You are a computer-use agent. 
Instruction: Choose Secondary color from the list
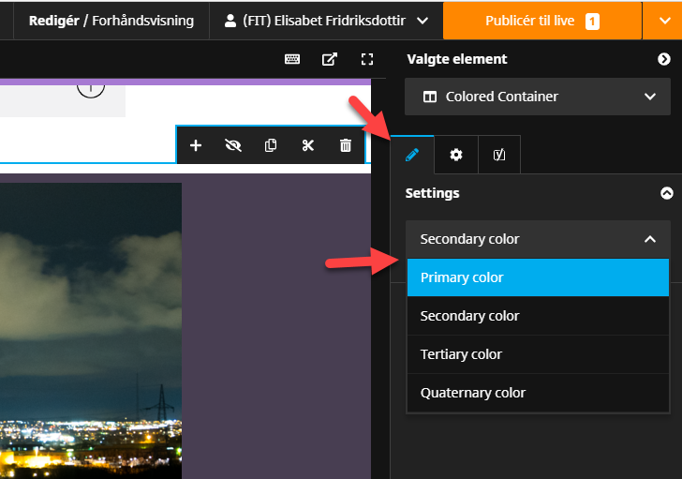click(538, 316)
